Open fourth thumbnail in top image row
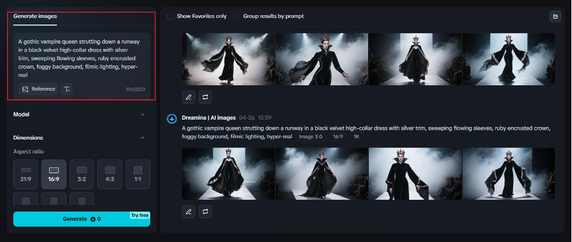Viewport: 572px width, 242px height. (x=508, y=60)
